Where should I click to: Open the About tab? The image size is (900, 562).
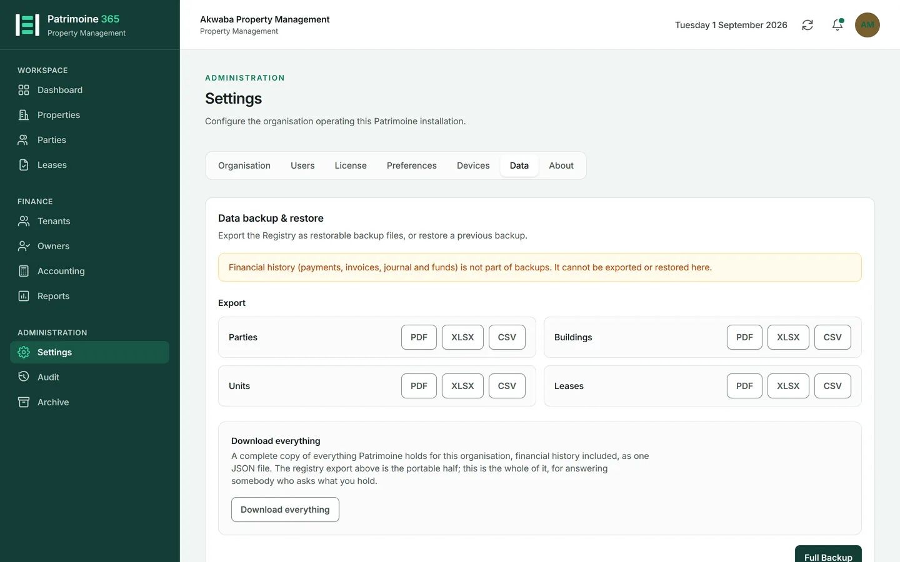click(561, 165)
